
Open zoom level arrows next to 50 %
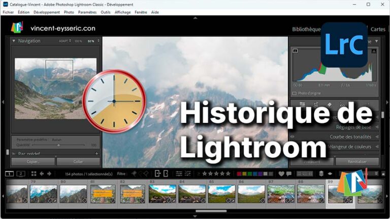click(x=99, y=41)
